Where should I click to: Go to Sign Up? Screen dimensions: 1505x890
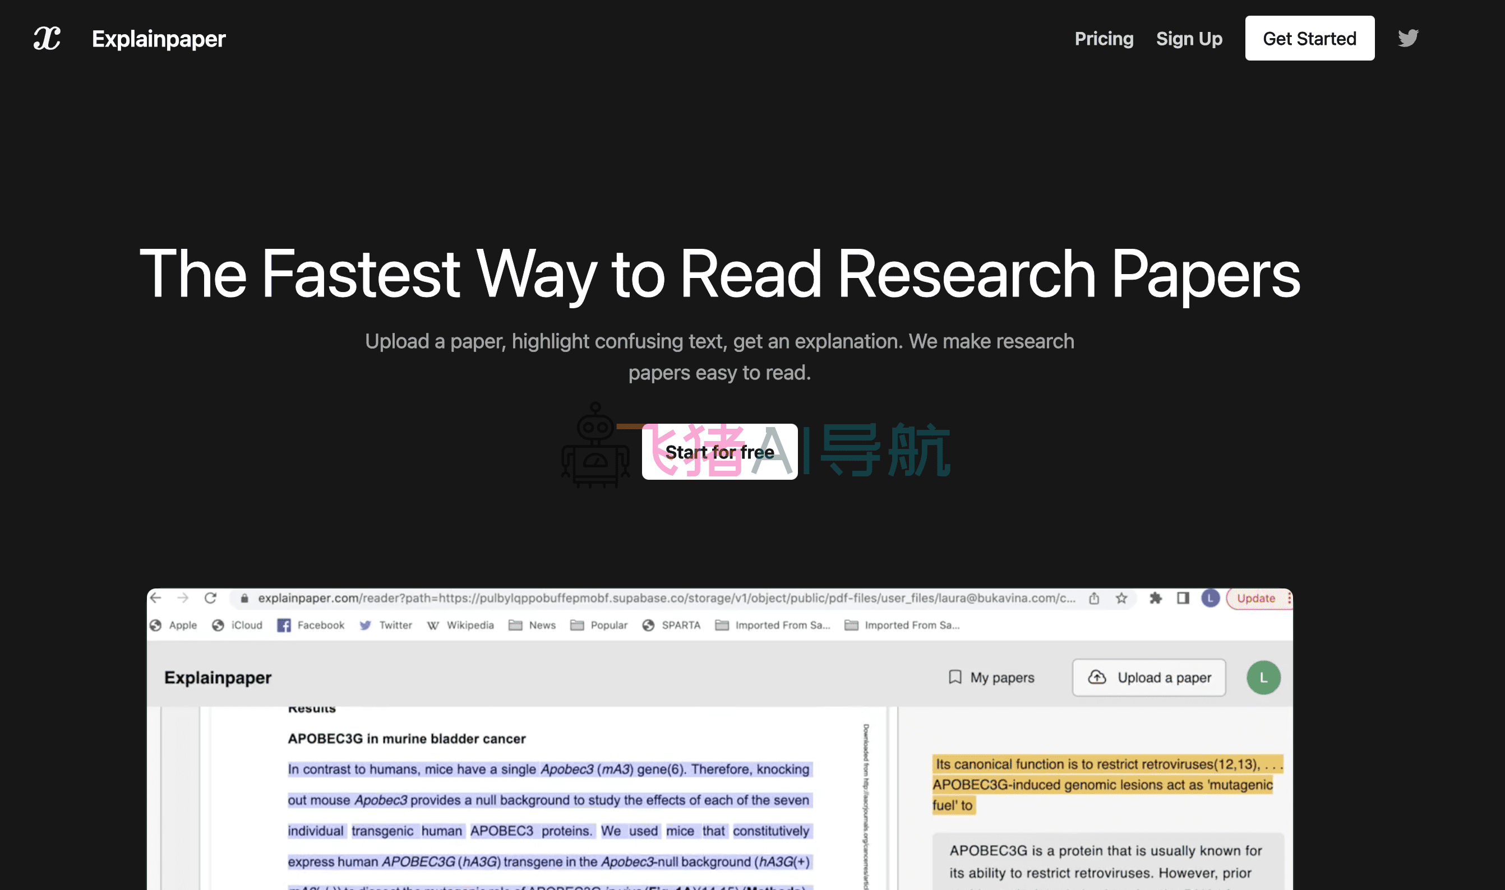tap(1189, 38)
